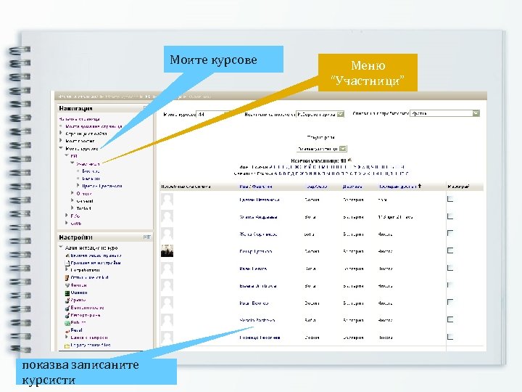The image size is (522, 392).
Task: Open the 'Участници' link in Navigation
Action: [x=88, y=164]
